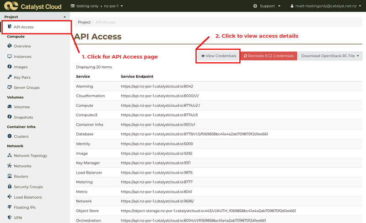Select the Metric endpoint URL port 8041
This screenshot has width=366, height=223.
156,192
